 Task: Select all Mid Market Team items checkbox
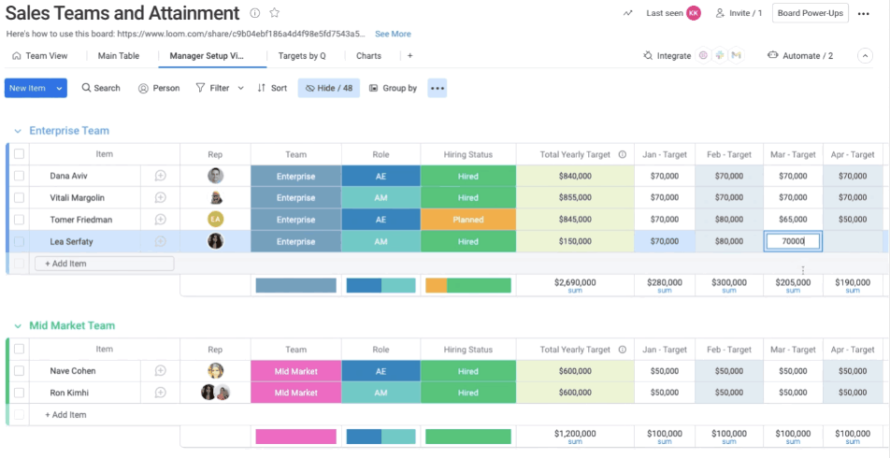pos(20,349)
